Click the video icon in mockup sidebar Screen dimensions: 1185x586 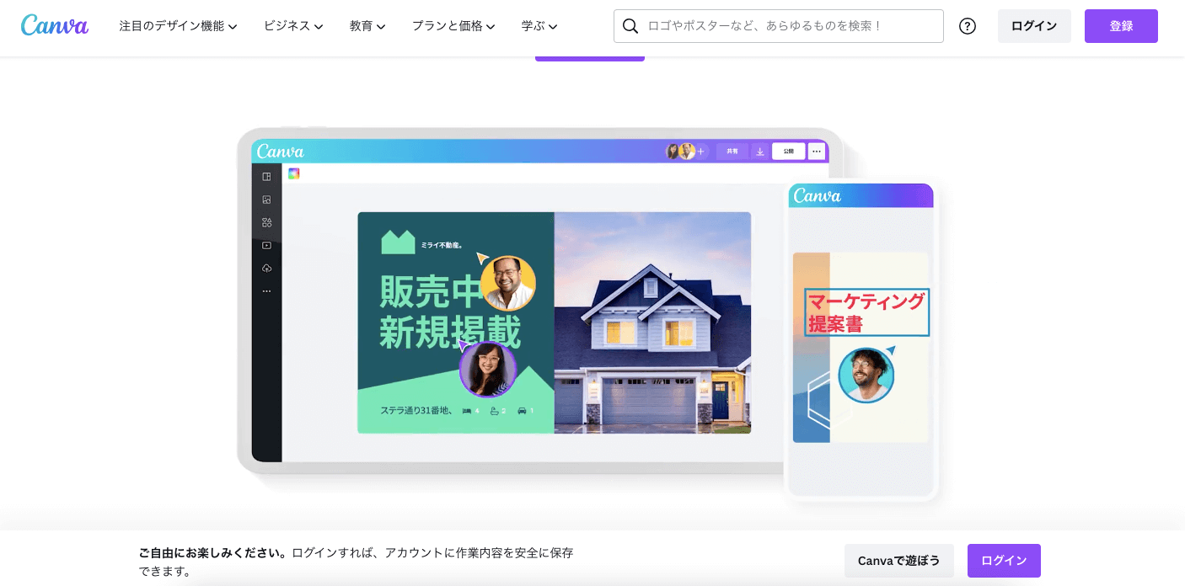click(x=266, y=245)
